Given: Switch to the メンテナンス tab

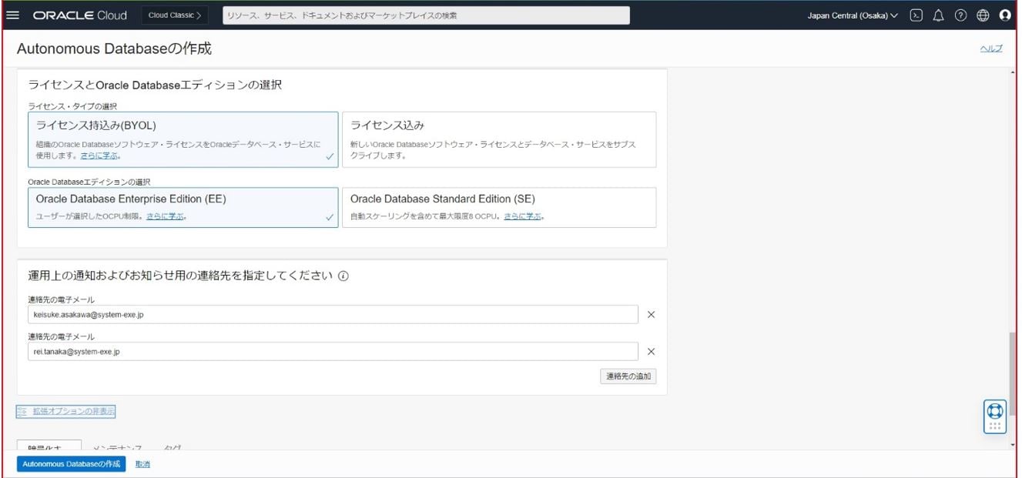Looking at the screenshot, I should 120,447.
